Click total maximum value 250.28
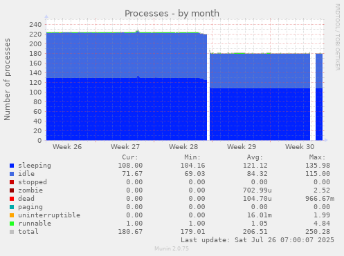The width and height of the screenshot is (344, 256). pyautogui.click(x=318, y=232)
